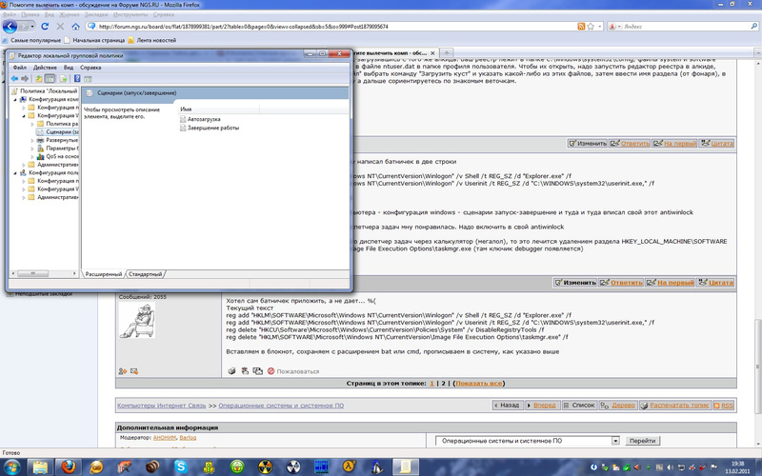Image resolution: width=762 pixels, height=476 pixels.
Task: Open Справка menu in Group Policy Editor
Action: coord(90,68)
